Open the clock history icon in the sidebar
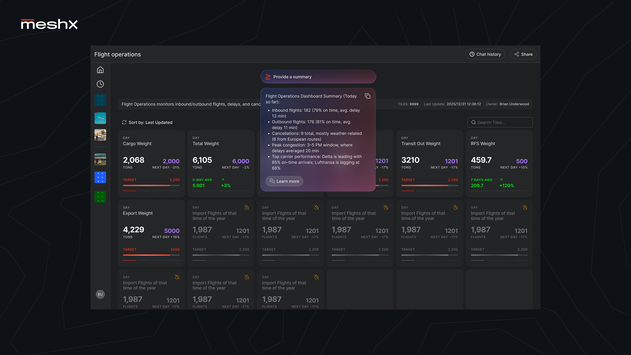631x355 pixels. pyautogui.click(x=100, y=84)
